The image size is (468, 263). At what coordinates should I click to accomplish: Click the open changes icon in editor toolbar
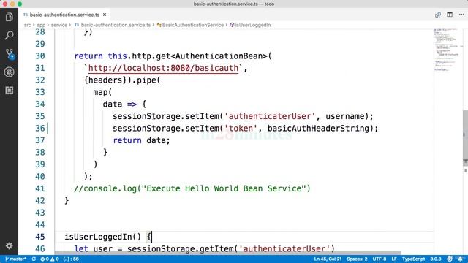tap(438, 15)
